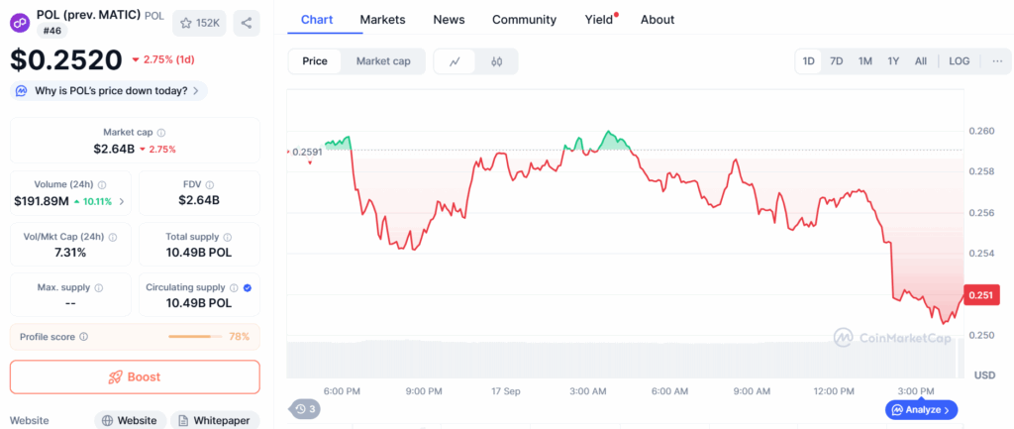The width and height of the screenshot is (1014, 429).
Task: Switch chart to Market cap view
Action: [383, 61]
